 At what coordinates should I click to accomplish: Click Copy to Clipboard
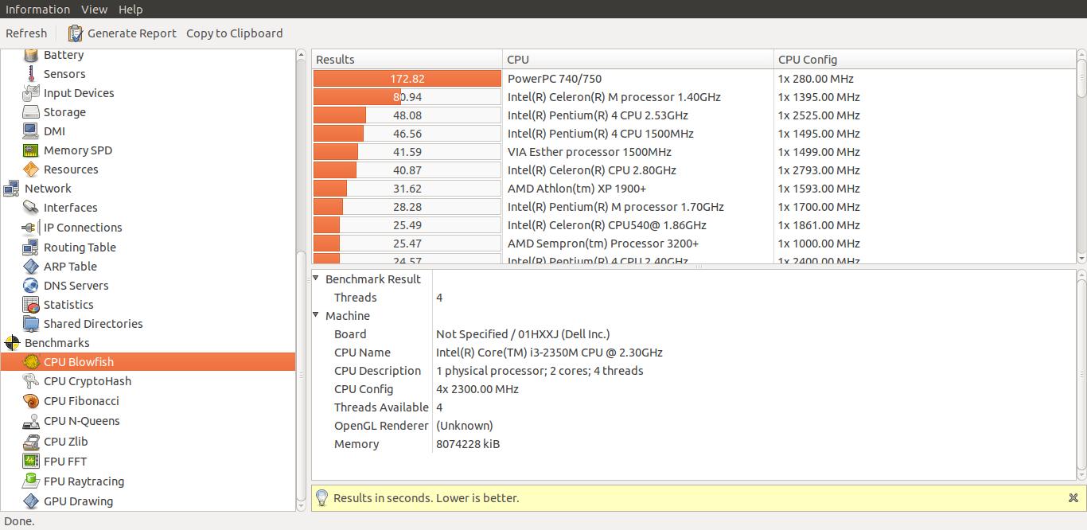pos(235,33)
